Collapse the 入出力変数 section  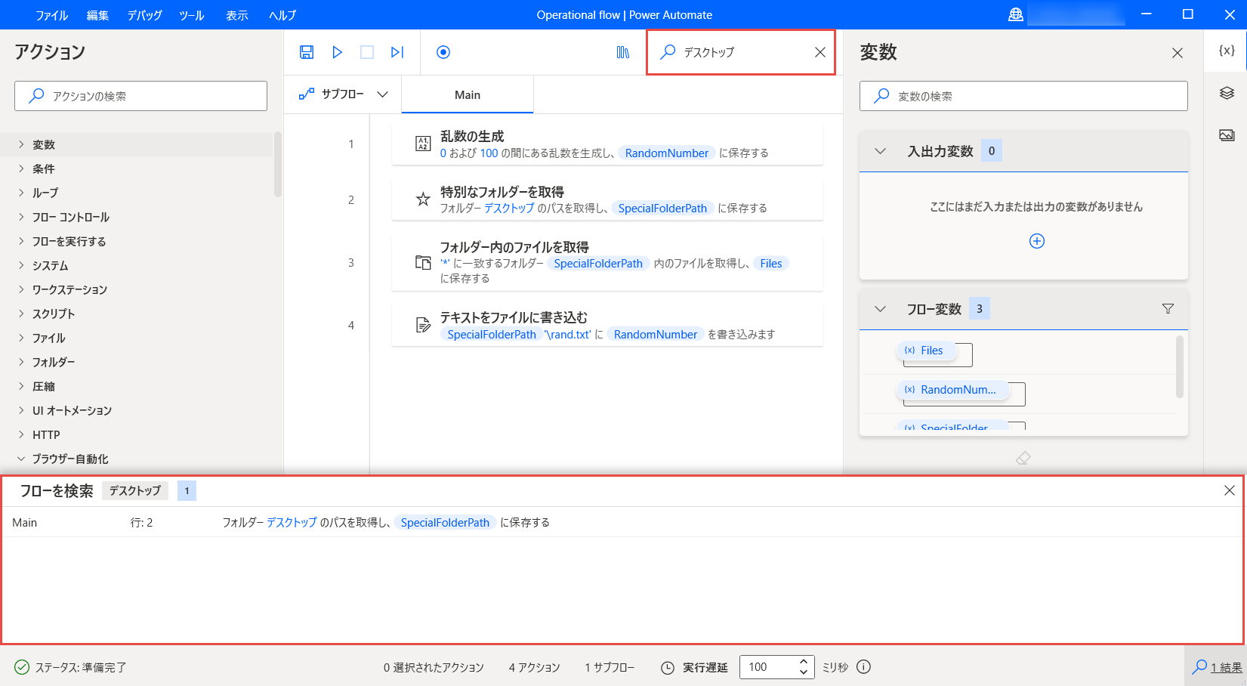tap(880, 151)
